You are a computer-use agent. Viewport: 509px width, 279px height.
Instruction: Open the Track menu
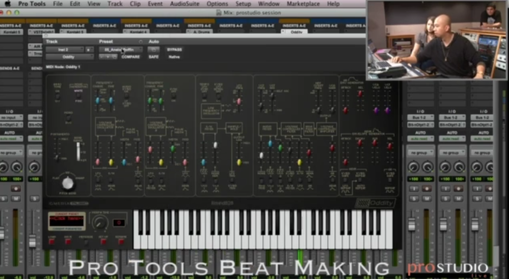115,4
